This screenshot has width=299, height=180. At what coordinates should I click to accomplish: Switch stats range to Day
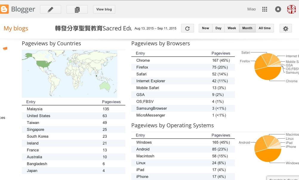(218, 28)
